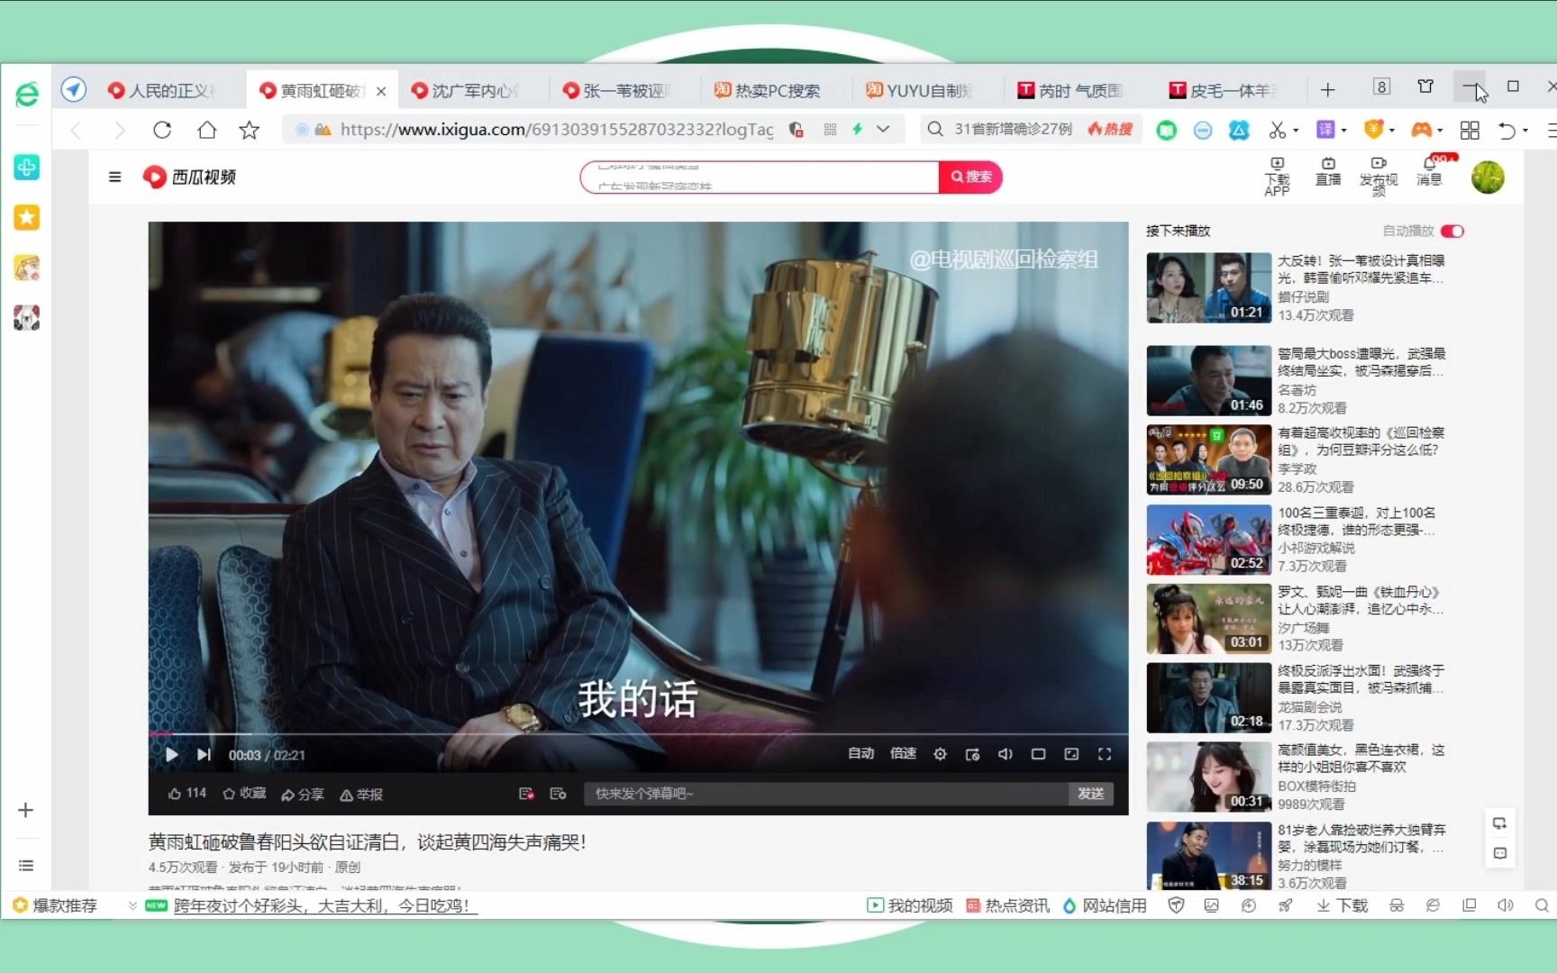Open the 自动 video quality menu
The width and height of the screenshot is (1557, 973).
pos(860,753)
